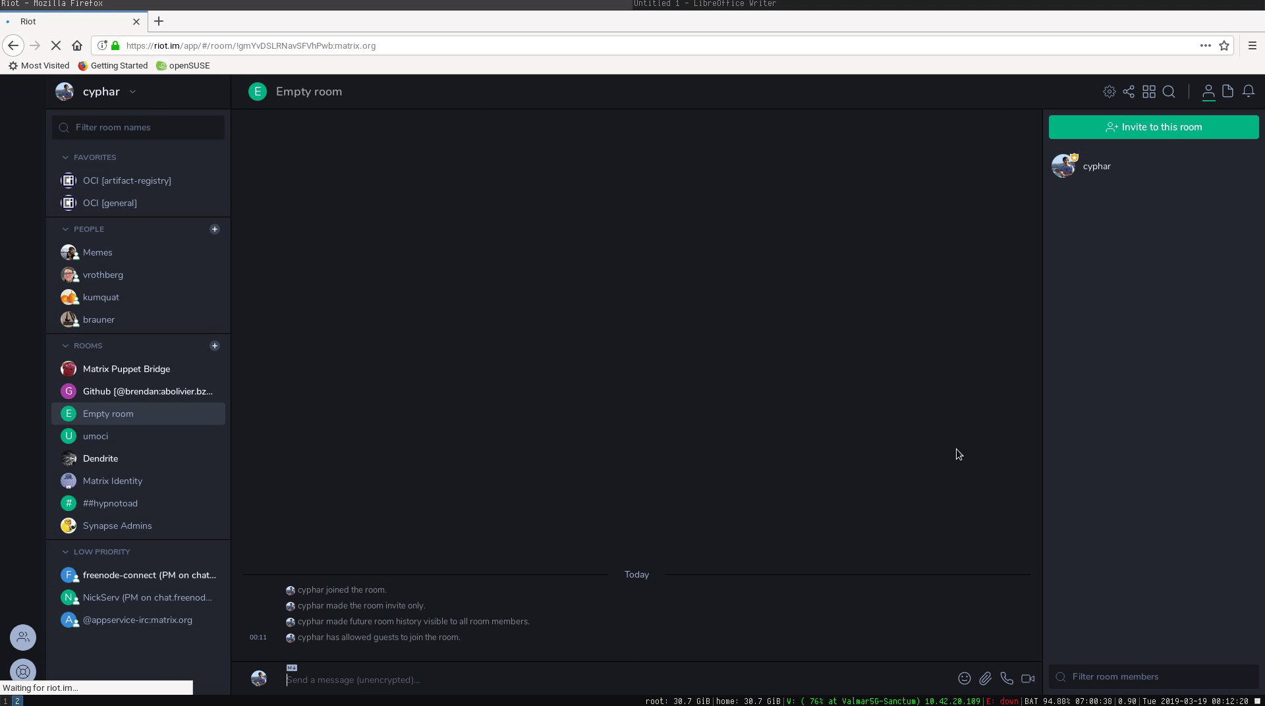Click the Send a message input
This screenshot has height=706, width=1265.
[616, 680]
